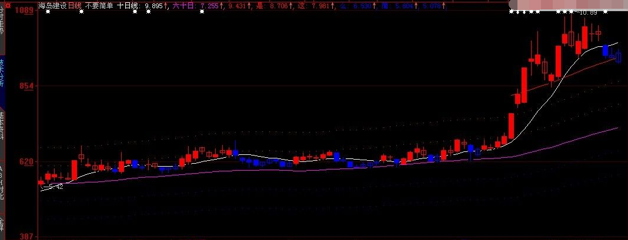The height and width of the screenshot is (240, 628).
Task: Select the 9.431 indicator value
Action: (237, 6)
